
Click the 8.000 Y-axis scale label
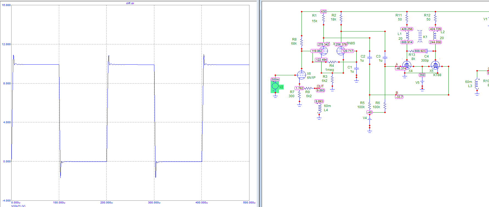click(x=7, y=84)
